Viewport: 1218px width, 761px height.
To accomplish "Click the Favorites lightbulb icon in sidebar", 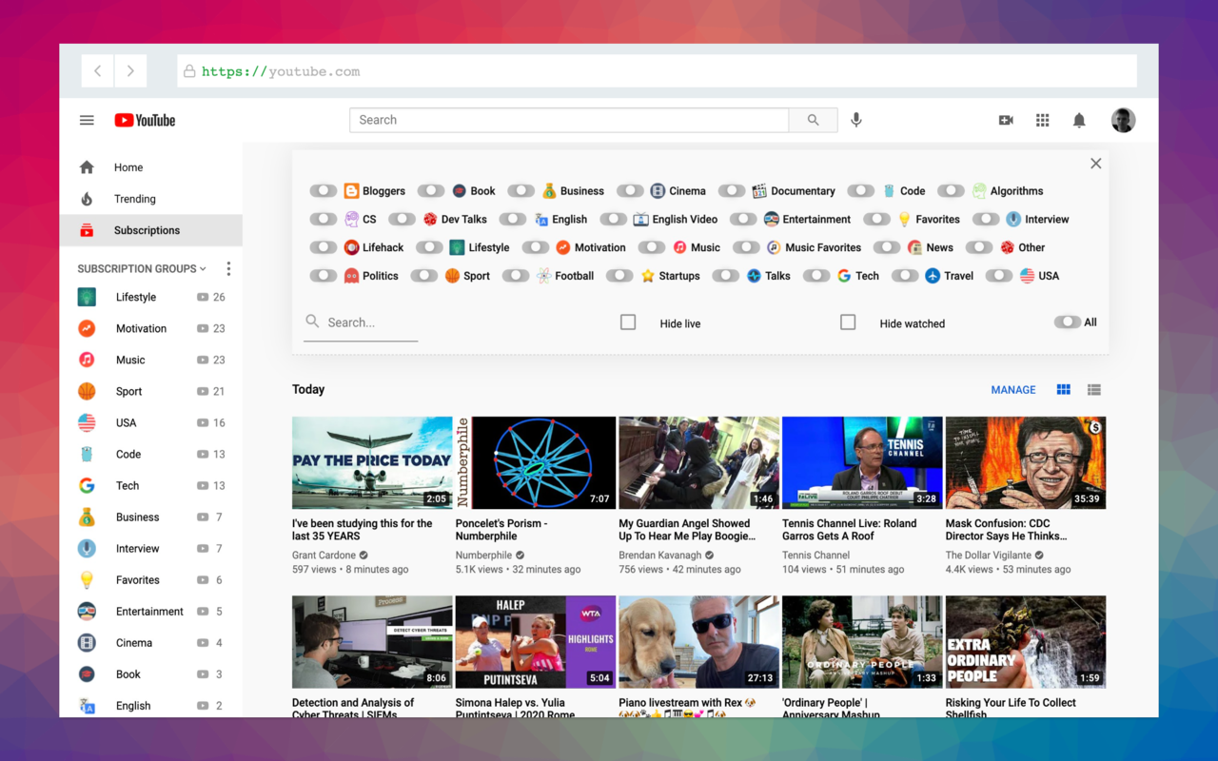I will [87, 580].
